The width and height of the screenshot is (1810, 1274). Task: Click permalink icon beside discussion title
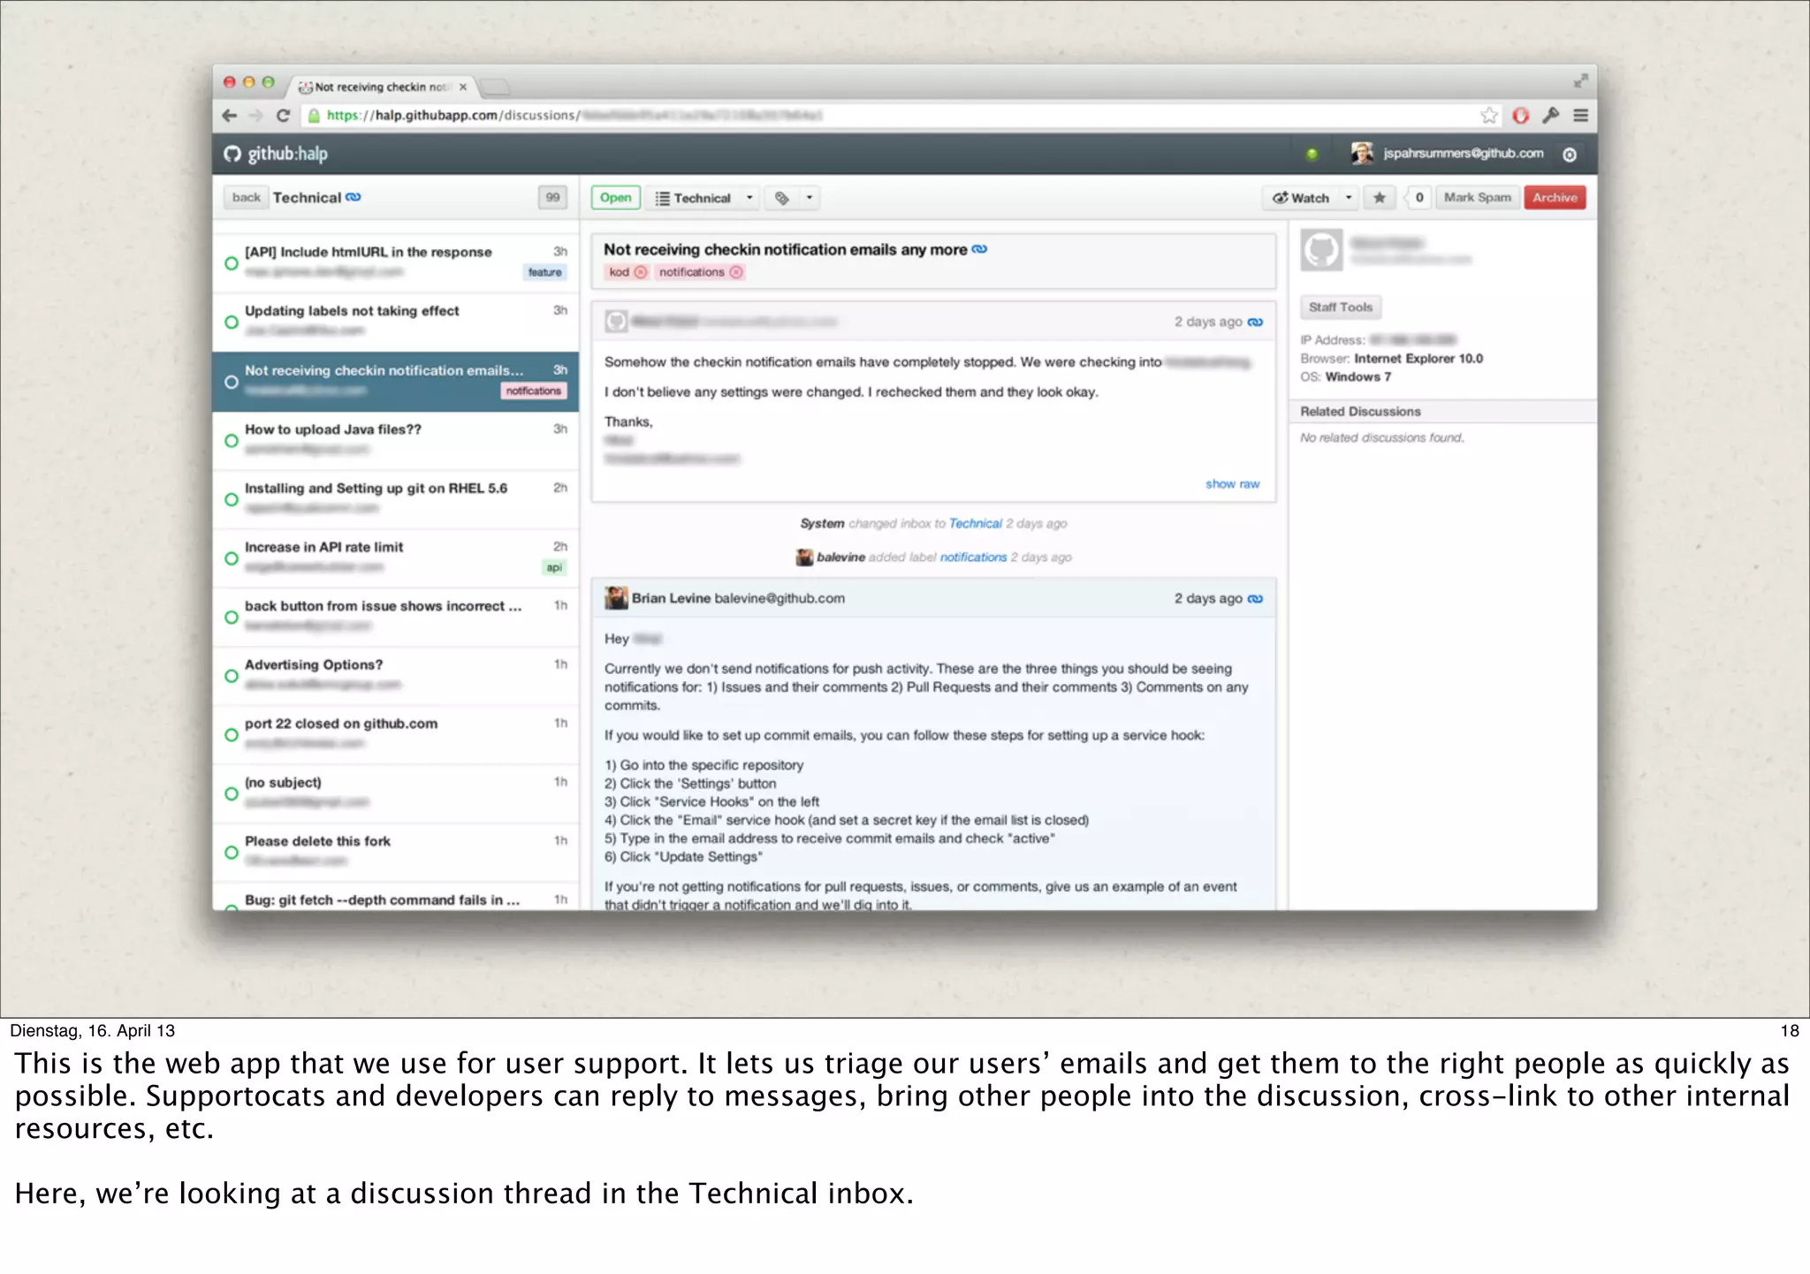tap(979, 249)
